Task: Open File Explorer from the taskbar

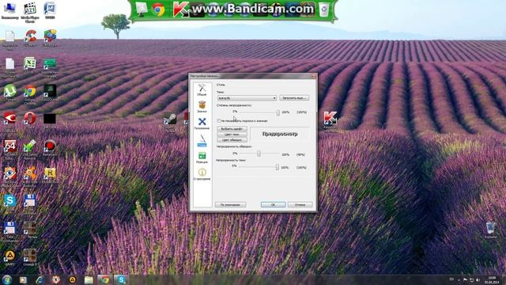Action: click(89, 279)
